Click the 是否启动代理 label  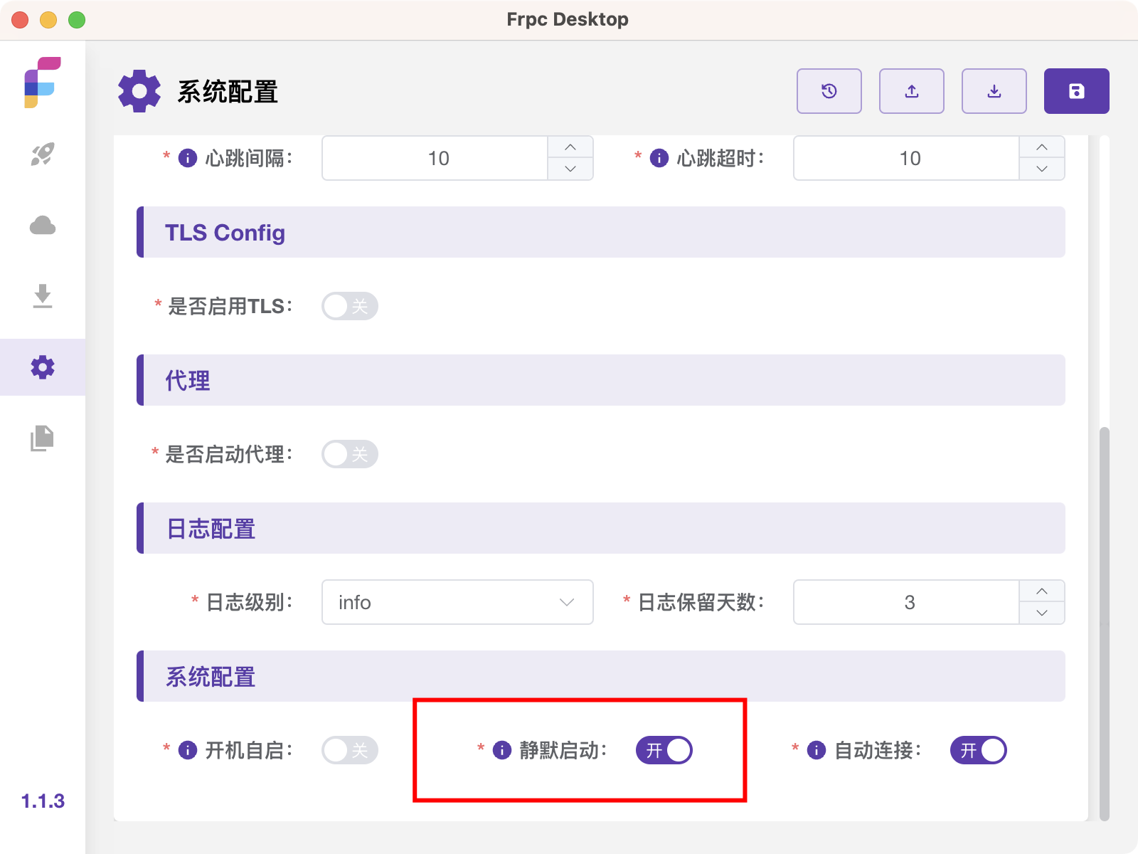(228, 454)
